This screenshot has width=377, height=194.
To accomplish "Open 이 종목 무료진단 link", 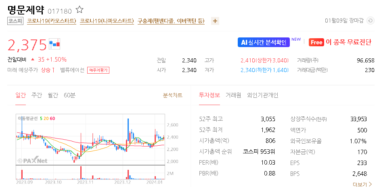I will [348, 42].
